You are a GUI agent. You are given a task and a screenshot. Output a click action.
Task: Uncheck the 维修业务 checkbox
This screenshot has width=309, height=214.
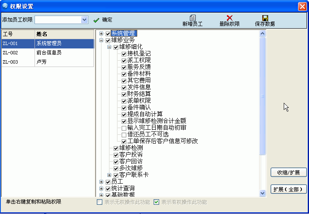(x=108, y=40)
